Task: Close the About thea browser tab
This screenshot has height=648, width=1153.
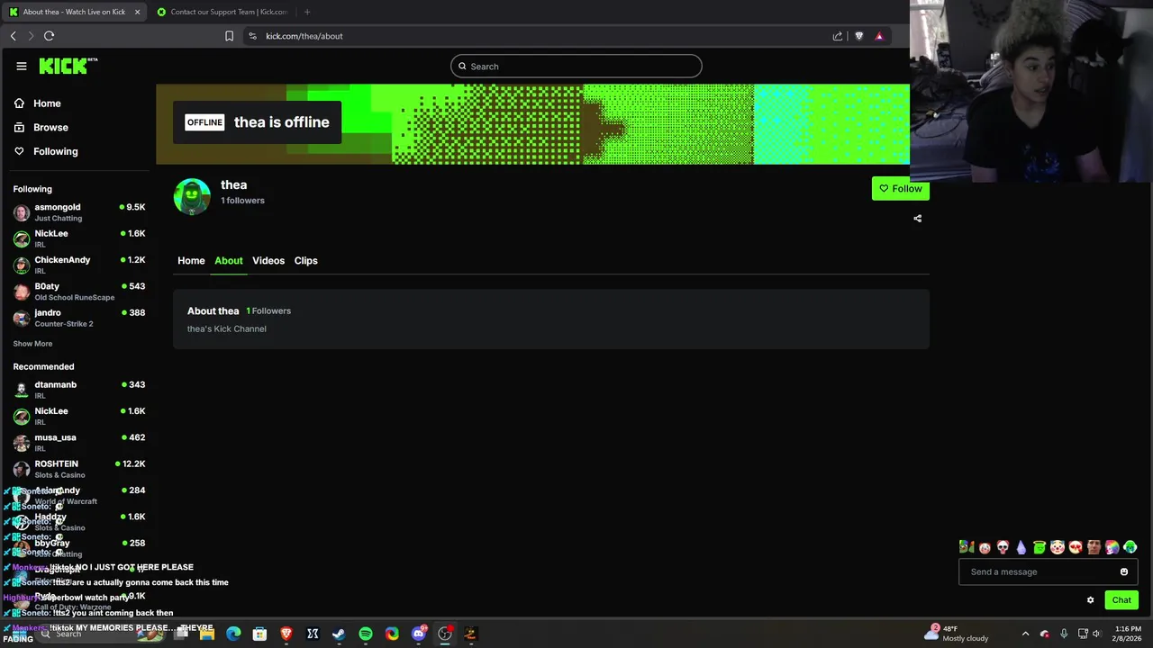Action: [137, 12]
